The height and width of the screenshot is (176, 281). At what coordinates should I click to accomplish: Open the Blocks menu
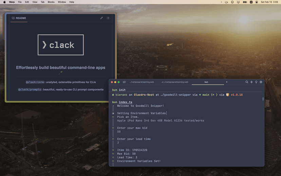[x=51, y=2]
